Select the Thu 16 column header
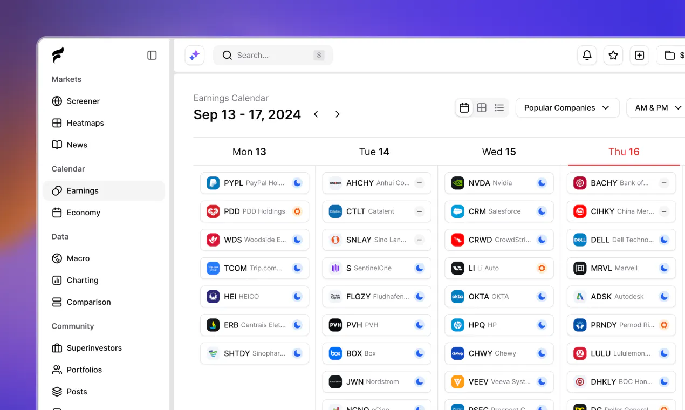The image size is (685, 410). coord(624,152)
